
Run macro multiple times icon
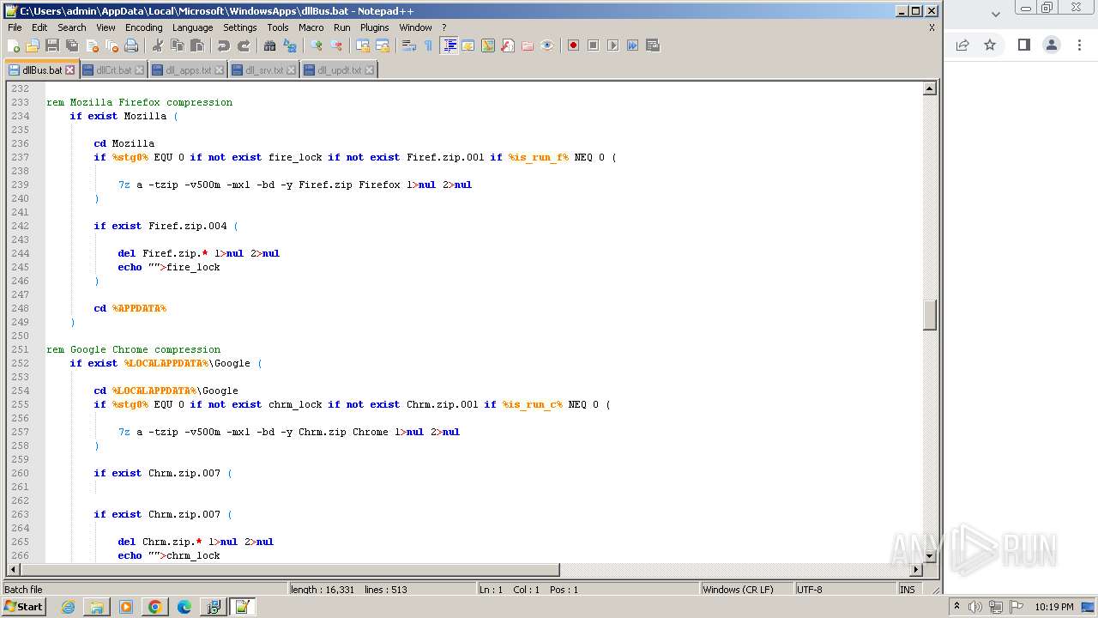pos(632,45)
